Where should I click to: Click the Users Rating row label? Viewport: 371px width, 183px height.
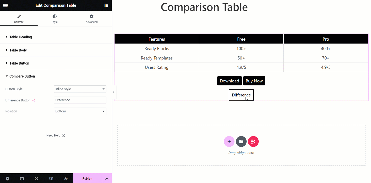[157, 67]
